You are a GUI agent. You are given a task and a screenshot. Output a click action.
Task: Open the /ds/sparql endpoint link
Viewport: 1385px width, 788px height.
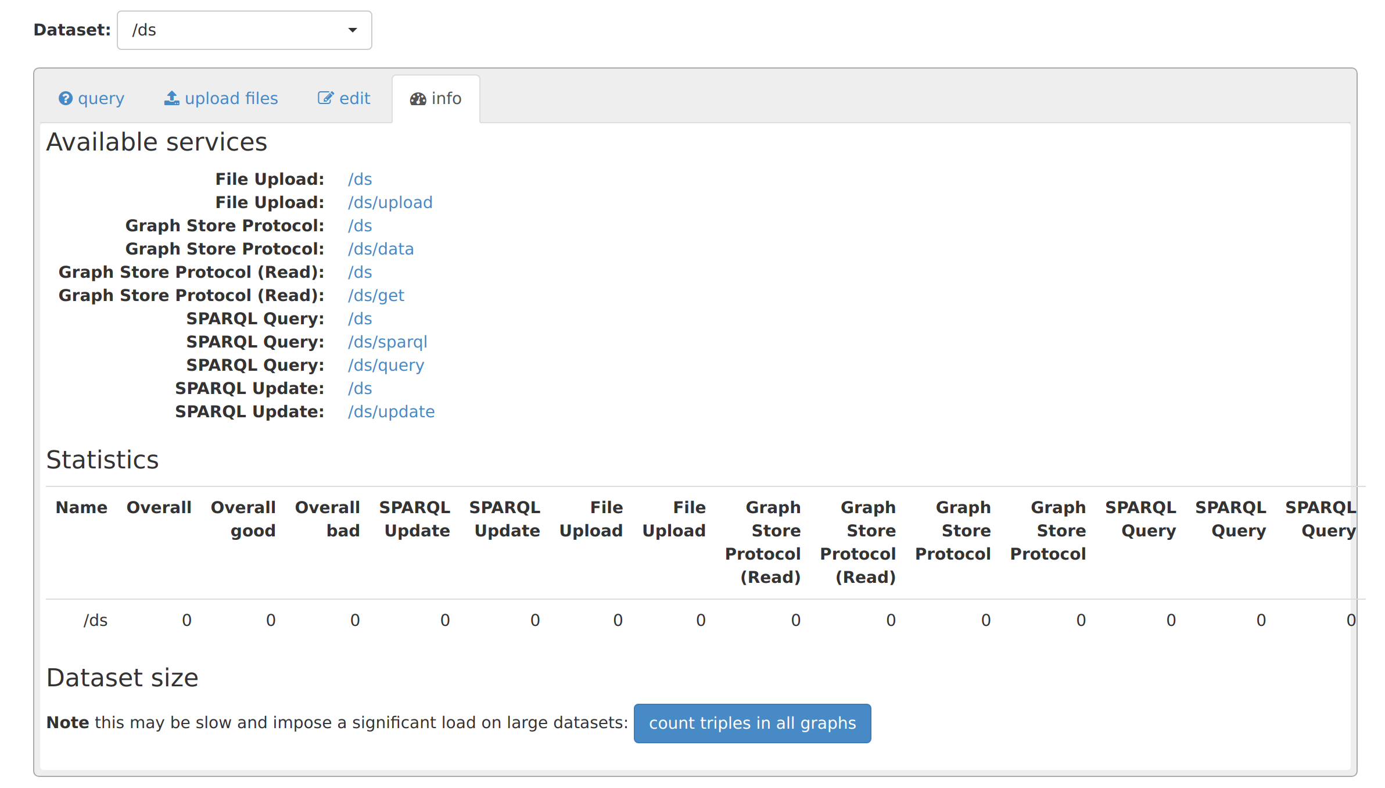(387, 342)
